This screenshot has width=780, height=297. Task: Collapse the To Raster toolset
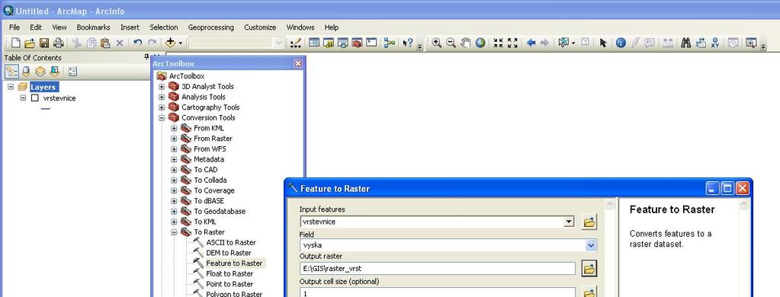tap(174, 232)
